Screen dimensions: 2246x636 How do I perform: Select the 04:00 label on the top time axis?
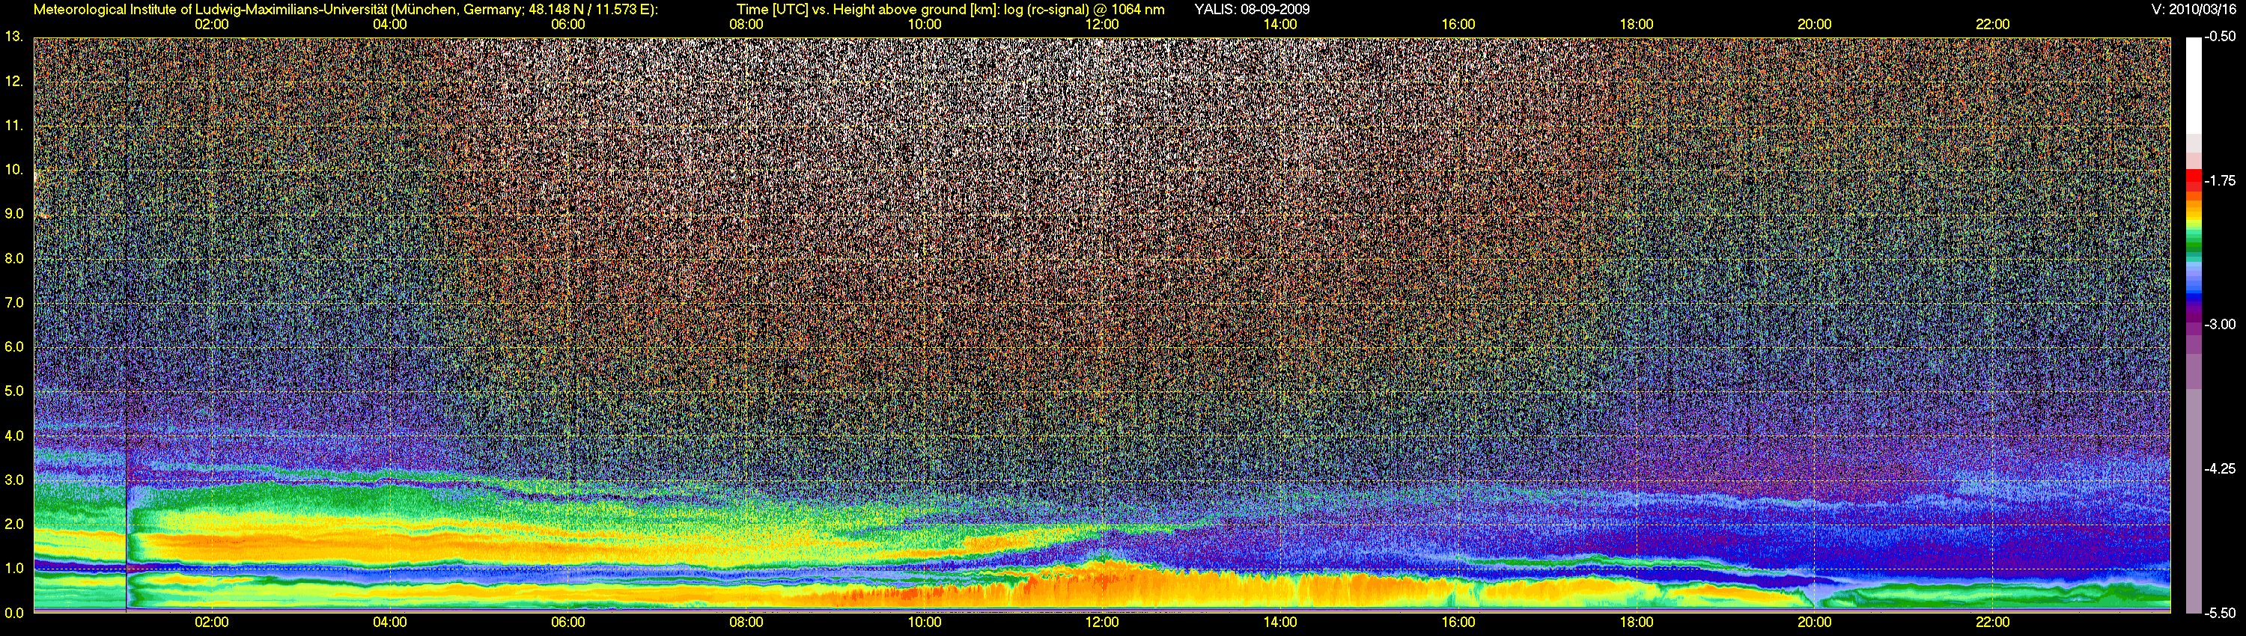pos(390,25)
